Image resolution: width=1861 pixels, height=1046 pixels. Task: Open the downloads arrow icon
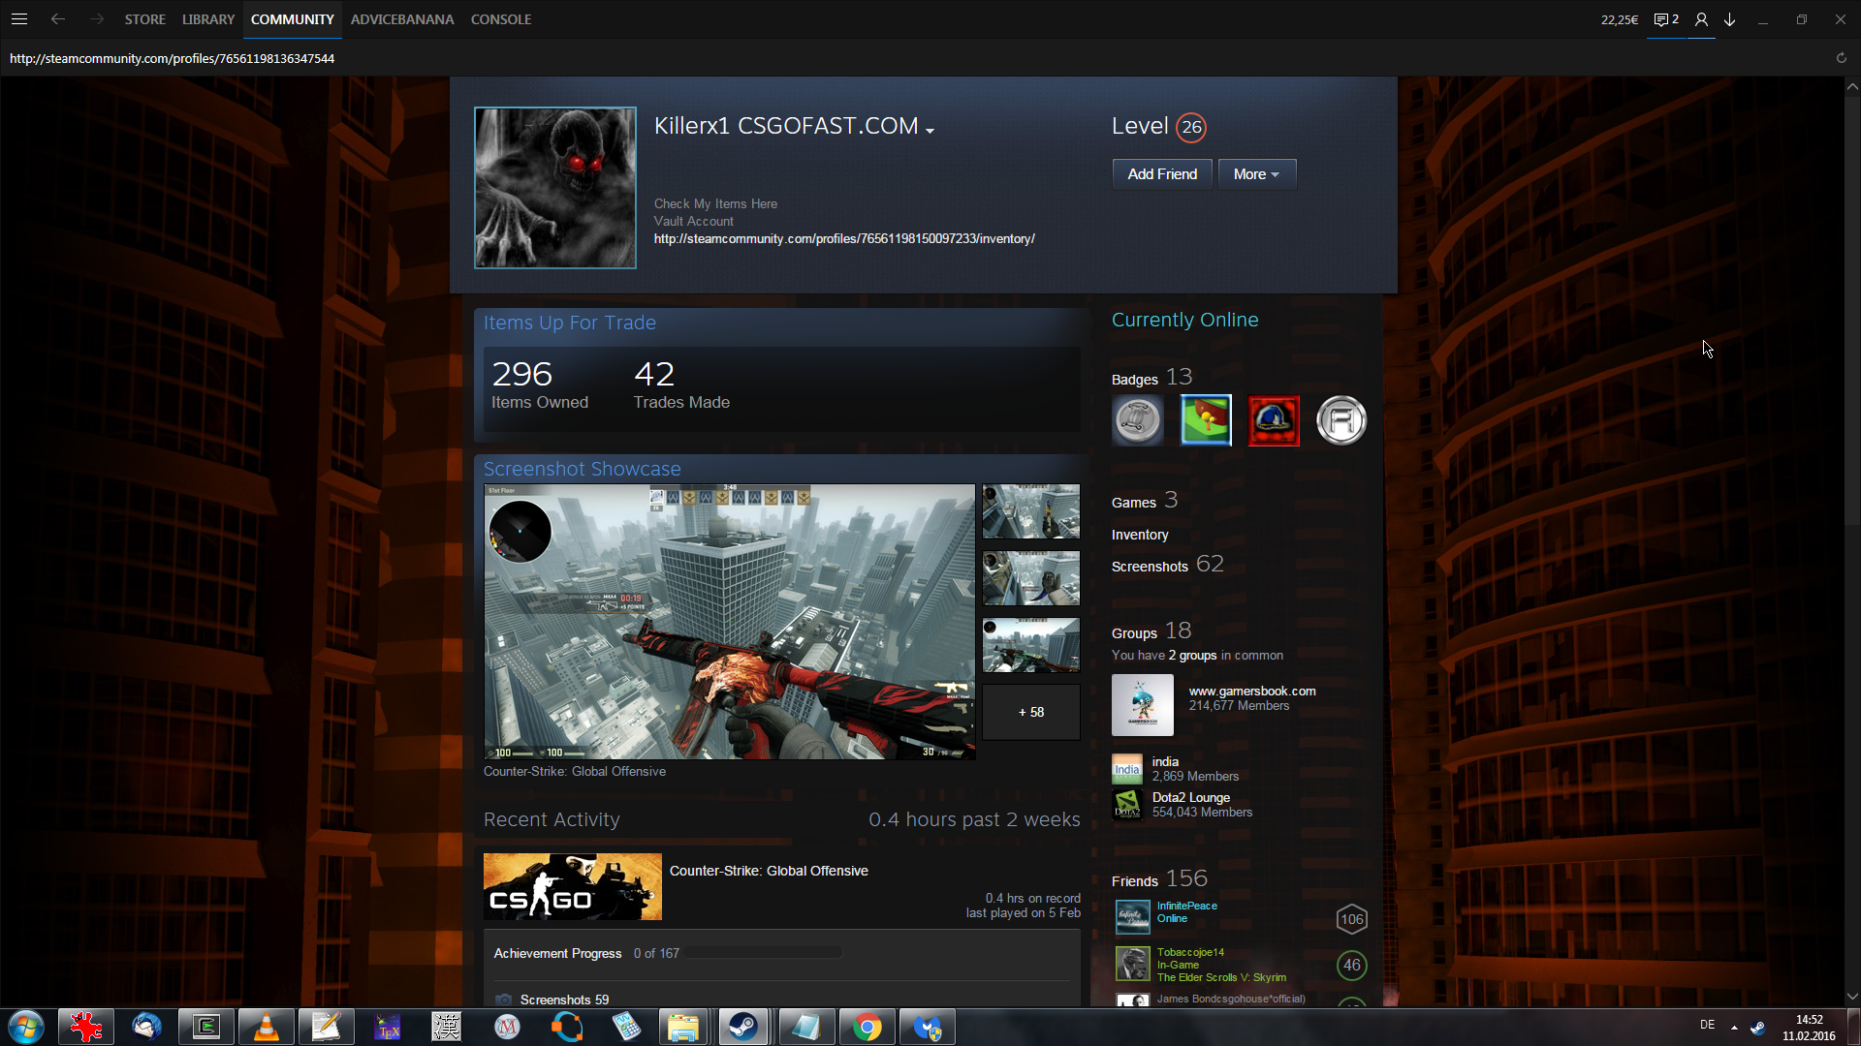[x=1730, y=19]
